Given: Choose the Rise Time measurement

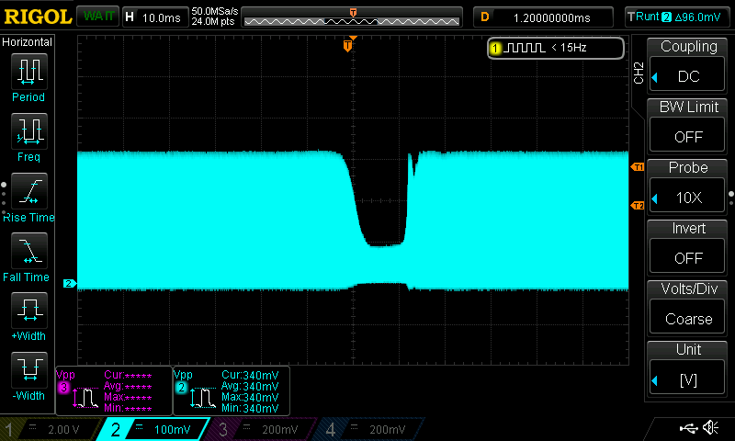Looking at the screenshot, I should point(28,191).
